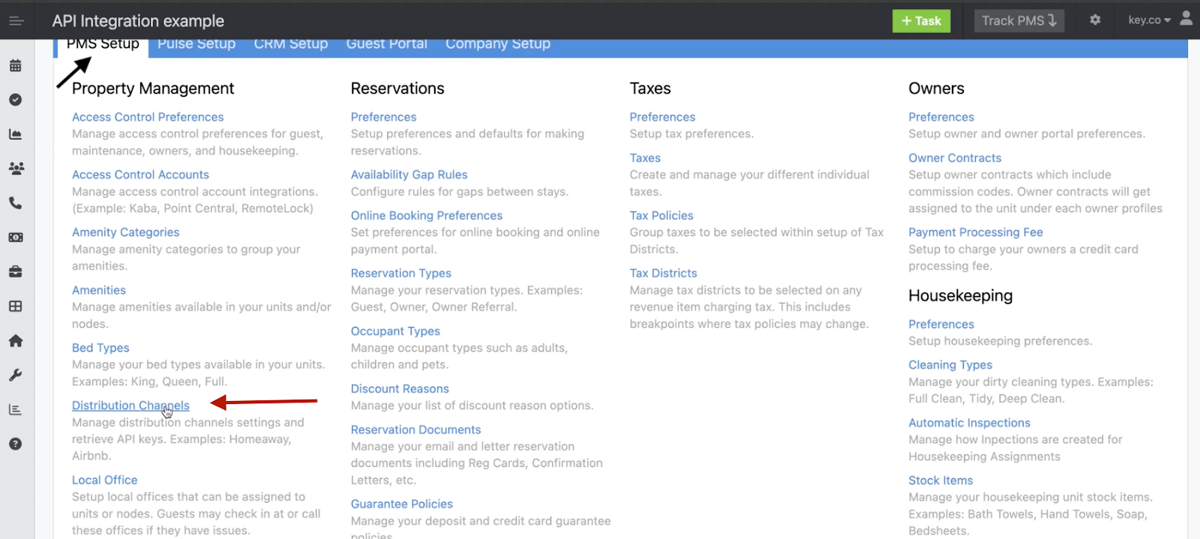
Task: Open the Track PMS switcher button
Action: [1020, 21]
